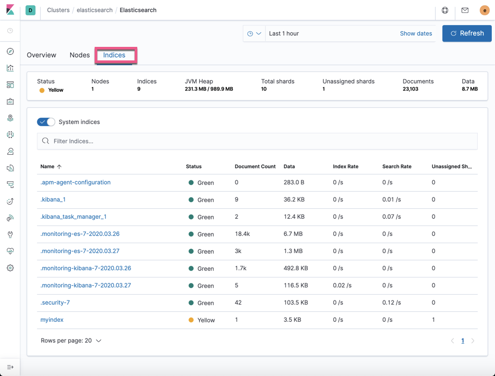
Task: Click the Refresh button
Action: tap(467, 33)
